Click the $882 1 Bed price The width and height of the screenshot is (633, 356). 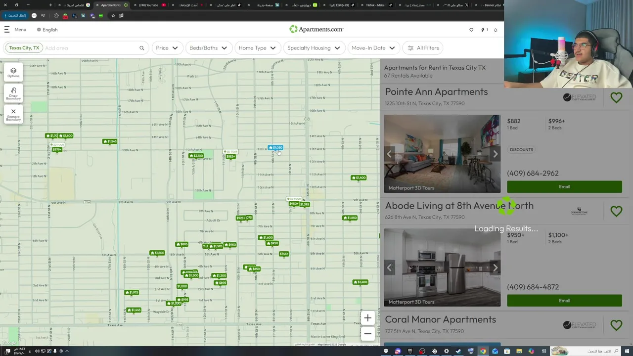pos(514,124)
